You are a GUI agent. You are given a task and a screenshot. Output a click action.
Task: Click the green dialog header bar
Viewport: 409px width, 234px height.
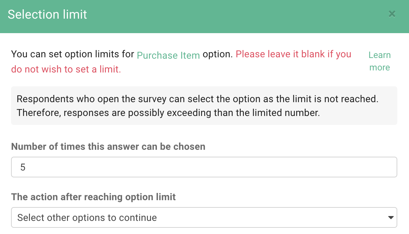[204, 16]
